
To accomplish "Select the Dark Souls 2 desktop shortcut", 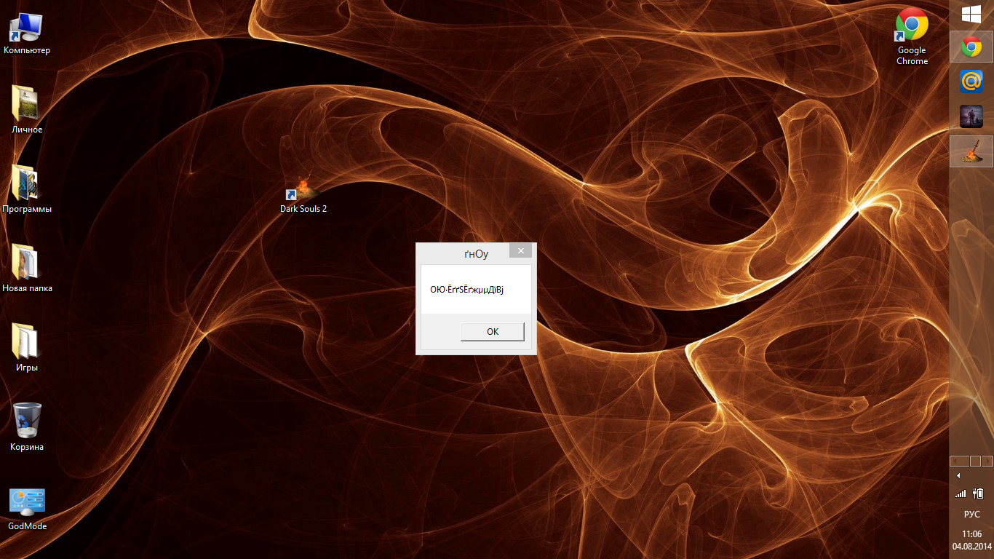I will [303, 191].
